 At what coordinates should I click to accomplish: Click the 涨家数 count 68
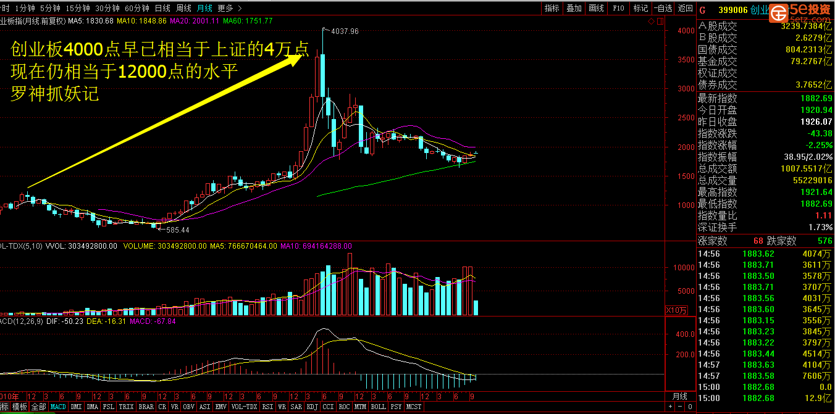(758, 241)
